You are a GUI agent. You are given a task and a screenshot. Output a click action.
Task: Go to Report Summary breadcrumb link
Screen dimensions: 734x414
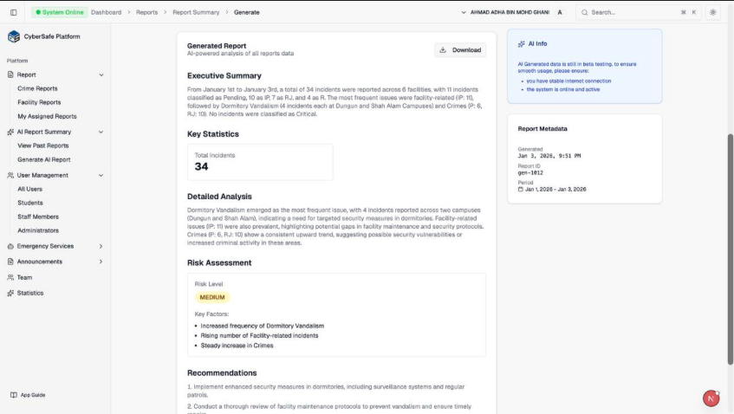(x=196, y=13)
